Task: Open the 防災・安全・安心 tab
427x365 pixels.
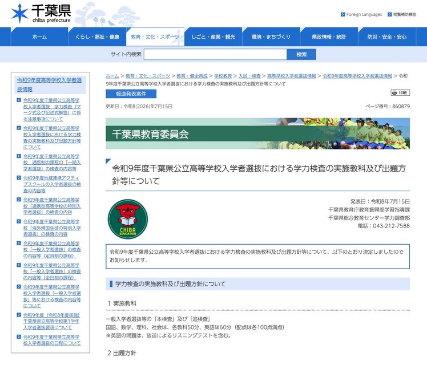Action: 387,36
